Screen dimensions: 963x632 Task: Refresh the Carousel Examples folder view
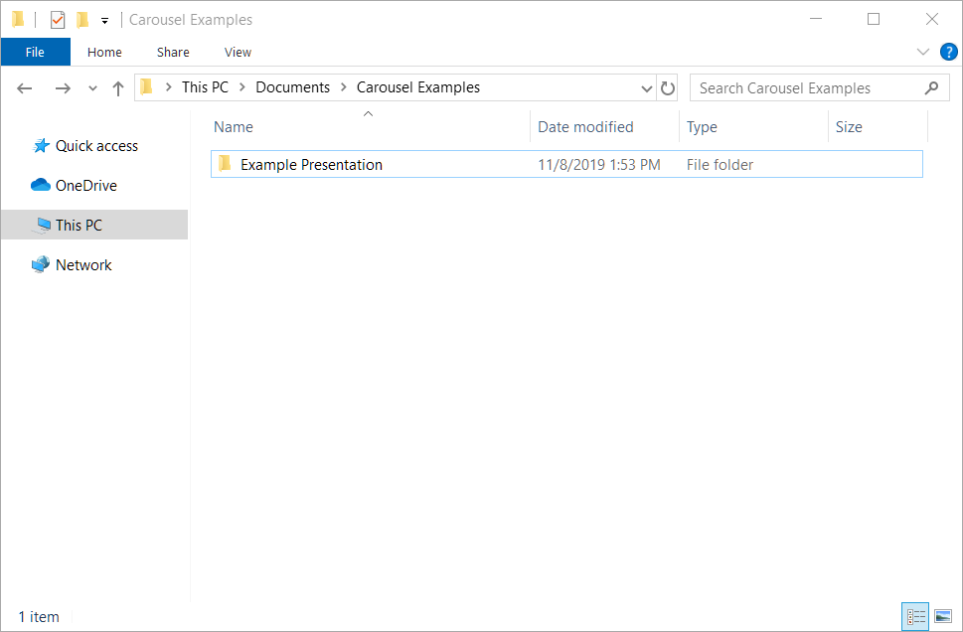point(668,87)
